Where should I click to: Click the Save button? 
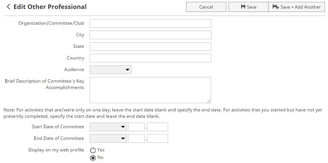click(248, 7)
